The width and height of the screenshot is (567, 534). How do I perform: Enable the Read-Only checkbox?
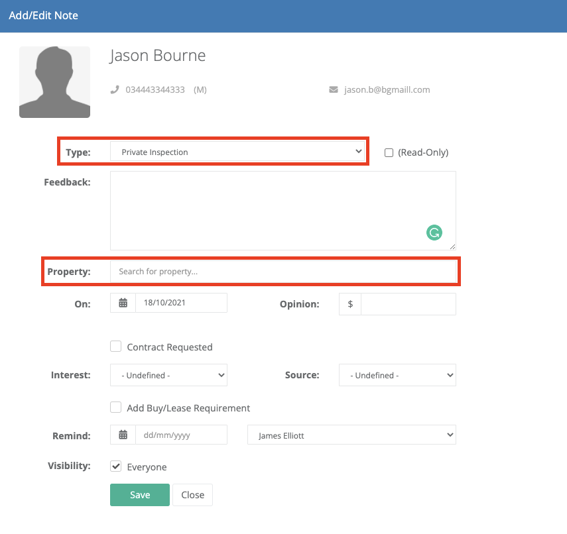[x=389, y=152]
